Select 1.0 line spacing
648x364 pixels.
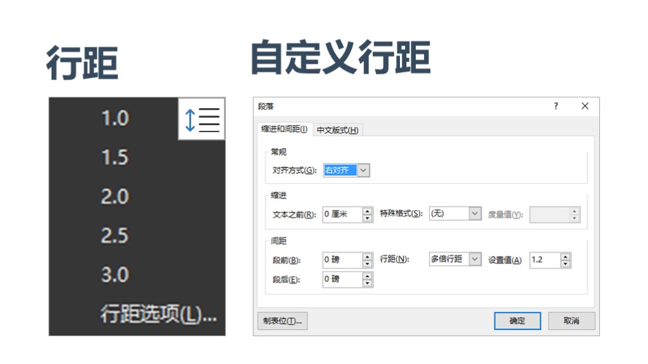coord(115,118)
